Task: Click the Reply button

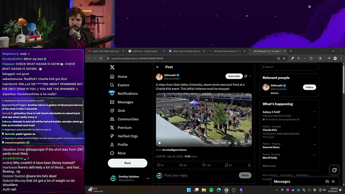Action: coord(245,175)
